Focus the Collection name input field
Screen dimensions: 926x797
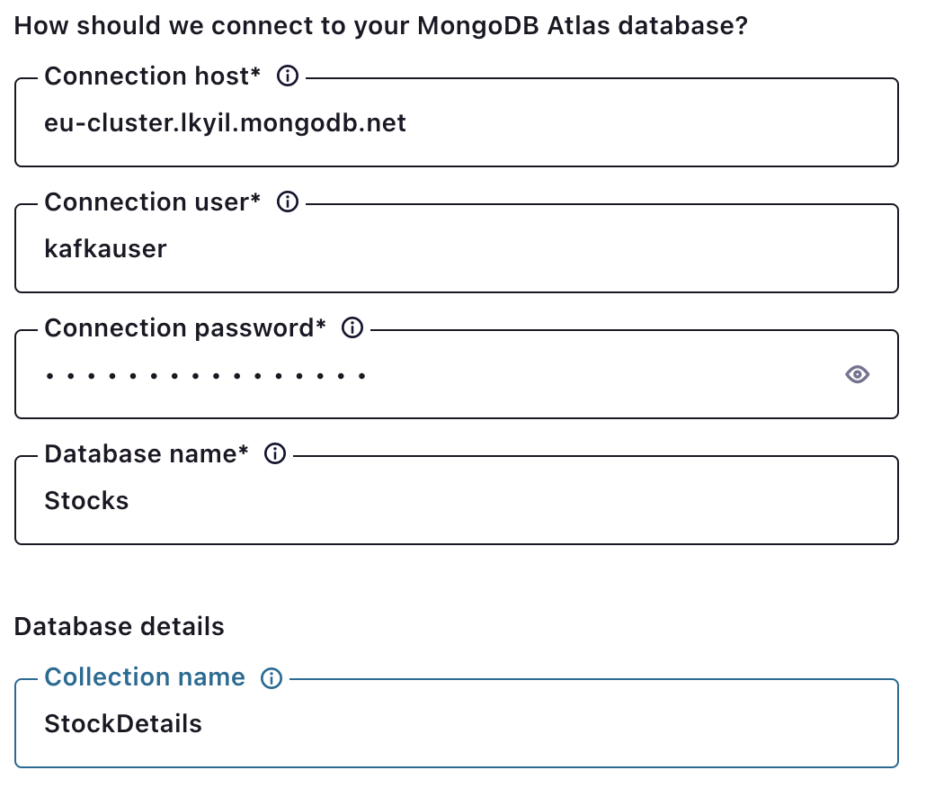click(x=539, y=723)
